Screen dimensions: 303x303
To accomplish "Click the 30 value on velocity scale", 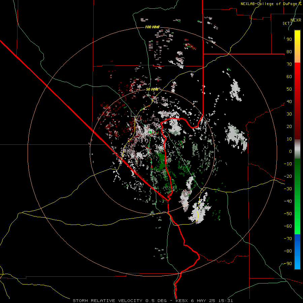I will 289,114.
